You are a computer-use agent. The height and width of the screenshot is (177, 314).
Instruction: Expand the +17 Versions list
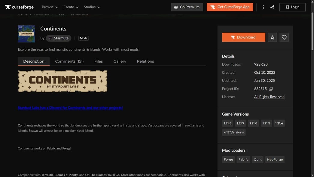point(234,132)
